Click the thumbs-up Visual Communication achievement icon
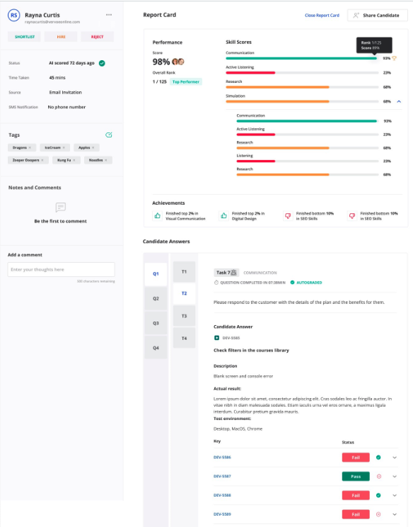413x527 pixels. coord(157,216)
